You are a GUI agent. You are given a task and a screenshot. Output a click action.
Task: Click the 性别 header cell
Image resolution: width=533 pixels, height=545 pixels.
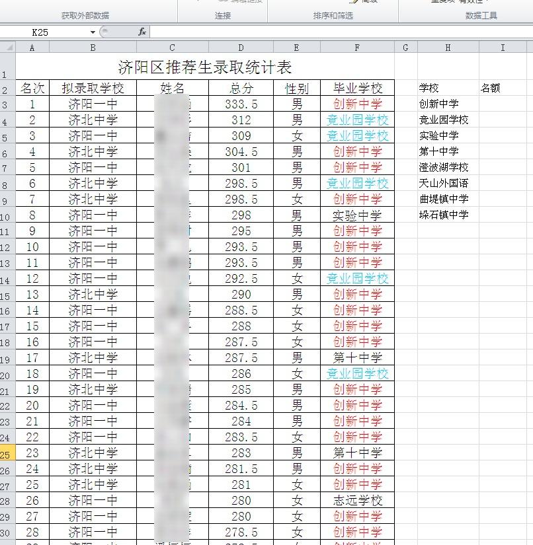(297, 88)
